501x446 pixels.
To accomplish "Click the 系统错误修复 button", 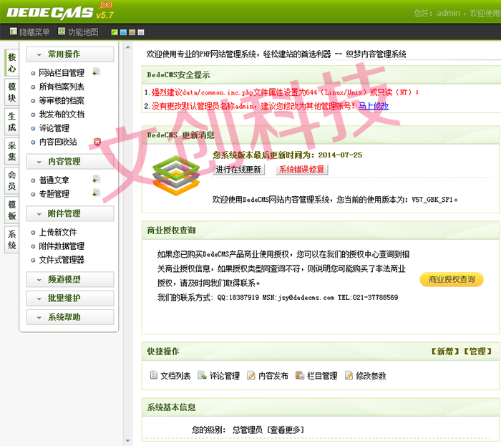I will 302,170.
